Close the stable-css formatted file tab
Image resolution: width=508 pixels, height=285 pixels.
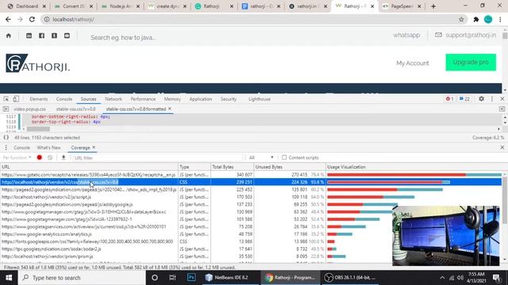click(169, 109)
